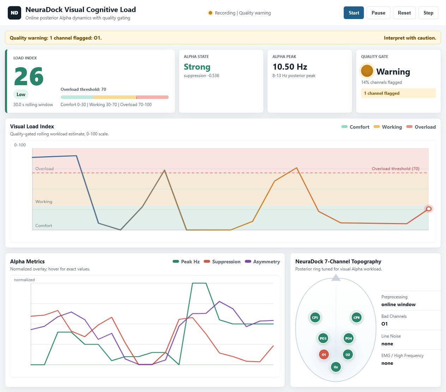Click the 8-13 Hz posterior peak text
This screenshot has height=392, width=446.
coord(294,76)
